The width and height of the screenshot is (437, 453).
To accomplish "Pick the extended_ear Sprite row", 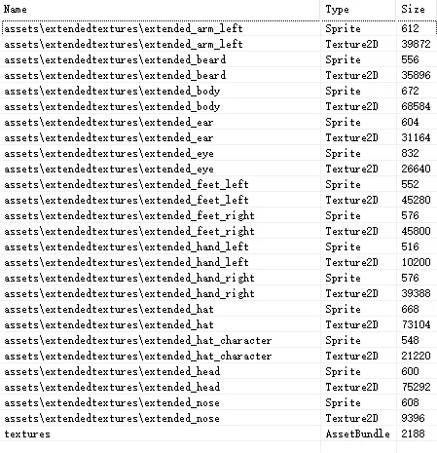I will click(x=218, y=122).
